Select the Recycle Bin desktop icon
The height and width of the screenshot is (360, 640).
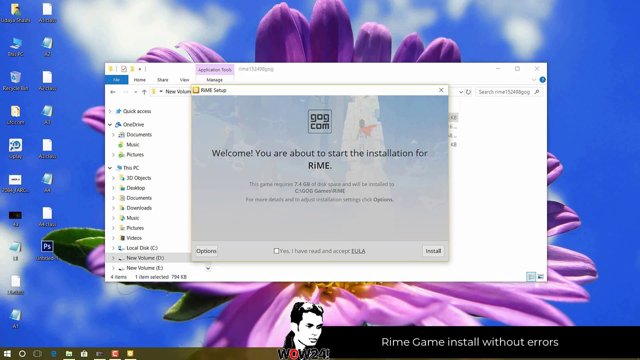point(15,81)
